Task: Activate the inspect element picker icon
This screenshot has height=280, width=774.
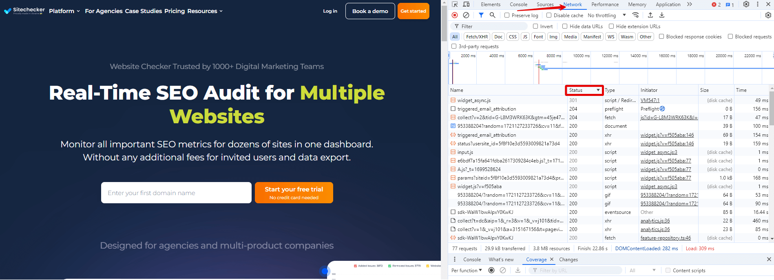Action: [455, 4]
